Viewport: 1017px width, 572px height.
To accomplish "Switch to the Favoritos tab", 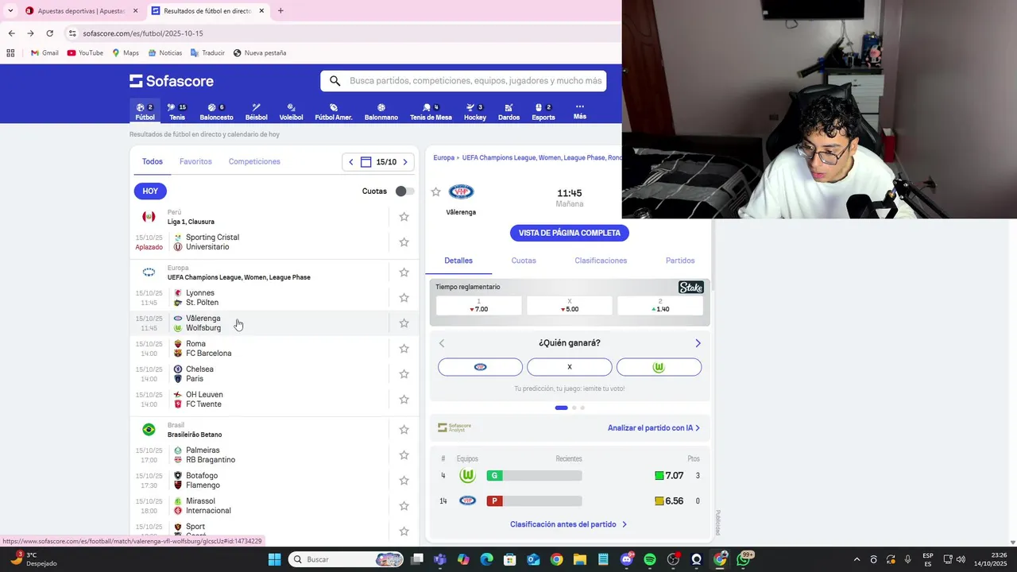I will click(195, 161).
